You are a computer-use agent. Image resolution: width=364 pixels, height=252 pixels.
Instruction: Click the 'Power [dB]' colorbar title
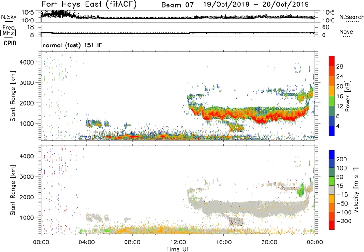coord(347,96)
